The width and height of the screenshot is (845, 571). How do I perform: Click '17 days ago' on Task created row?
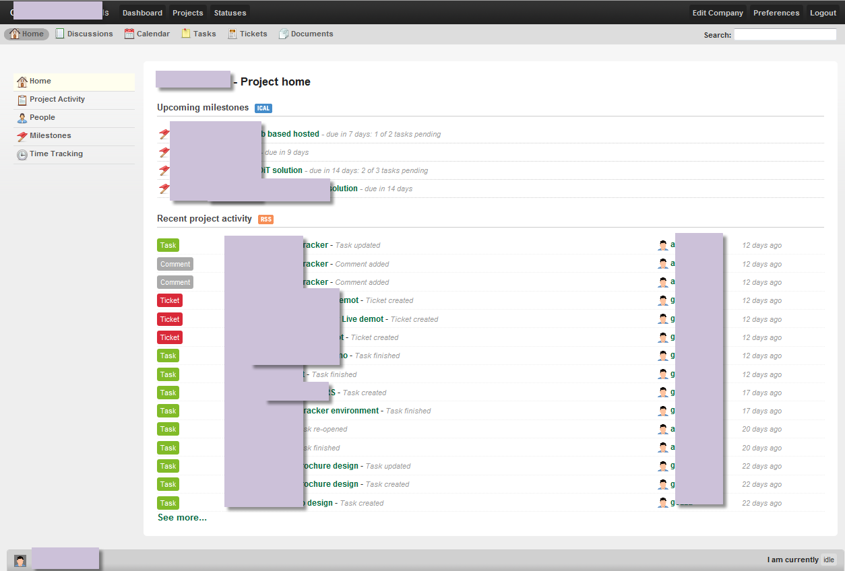pos(762,393)
